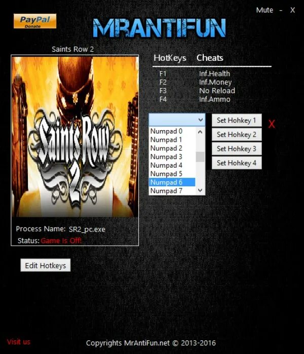The image size is (304, 354).
Task: Click Set Hohkey 2 button
Action: pos(237,135)
